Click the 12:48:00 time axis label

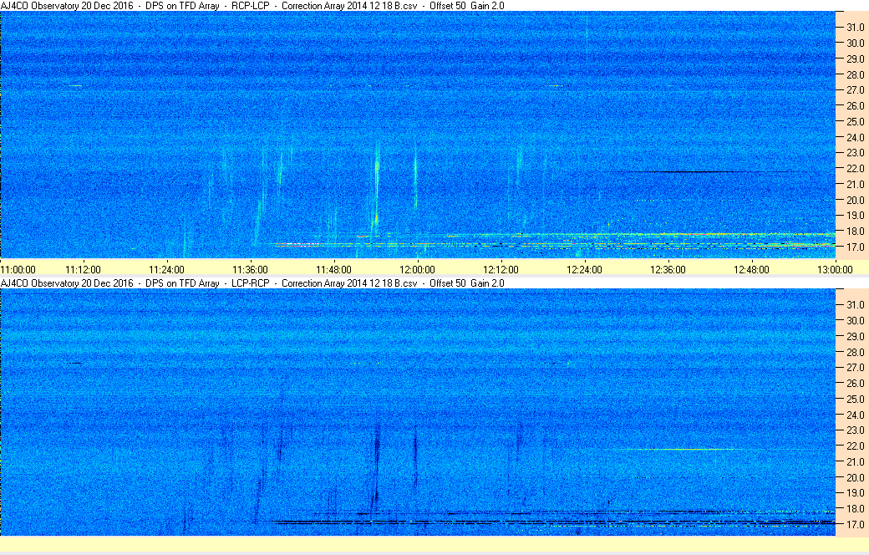pyautogui.click(x=751, y=270)
